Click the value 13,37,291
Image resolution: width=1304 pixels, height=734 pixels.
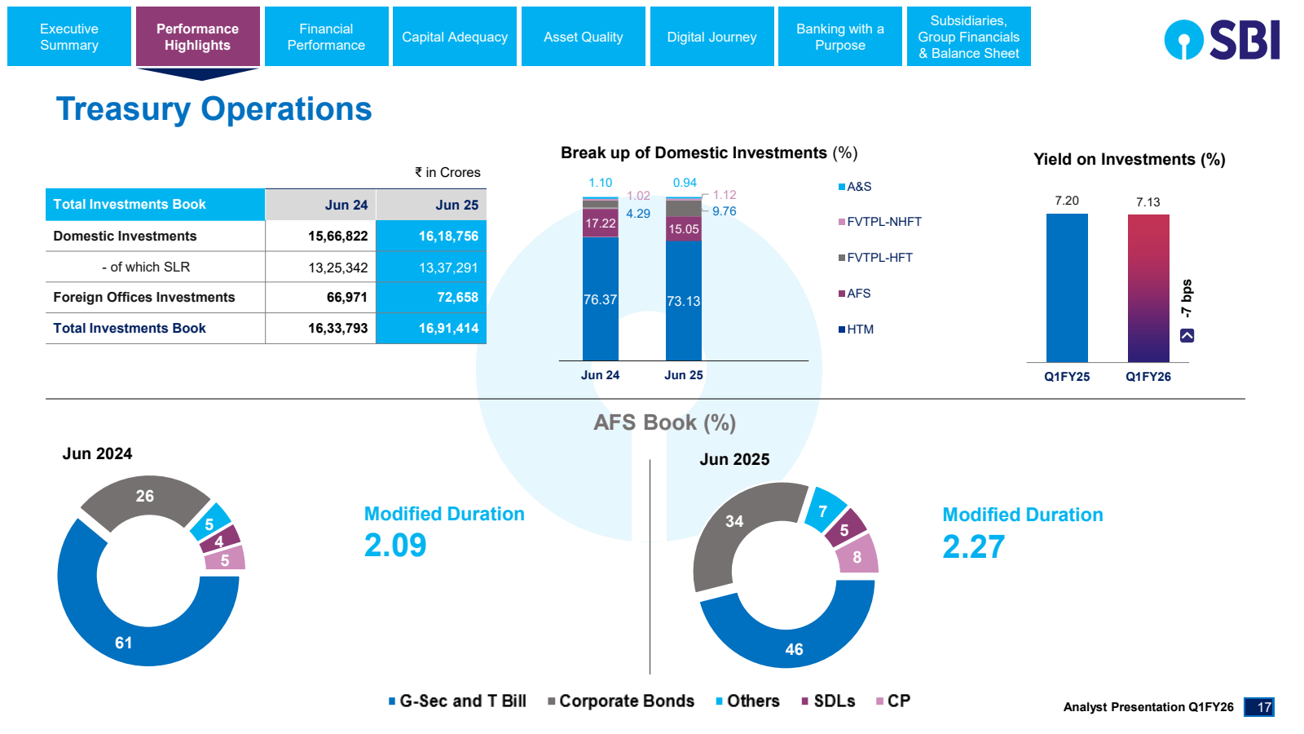(x=448, y=268)
